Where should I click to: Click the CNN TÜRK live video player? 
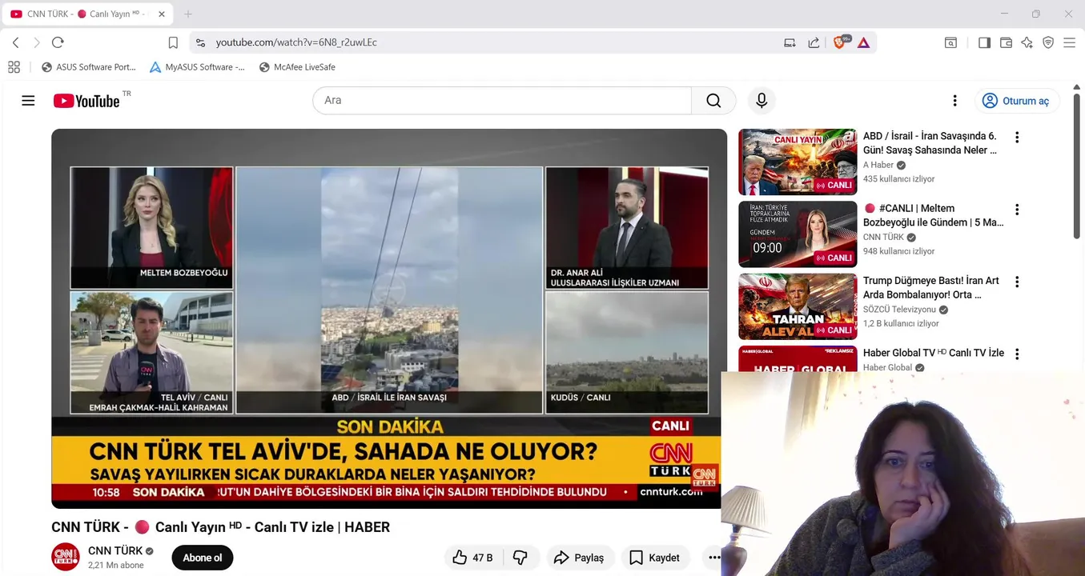coord(389,318)
